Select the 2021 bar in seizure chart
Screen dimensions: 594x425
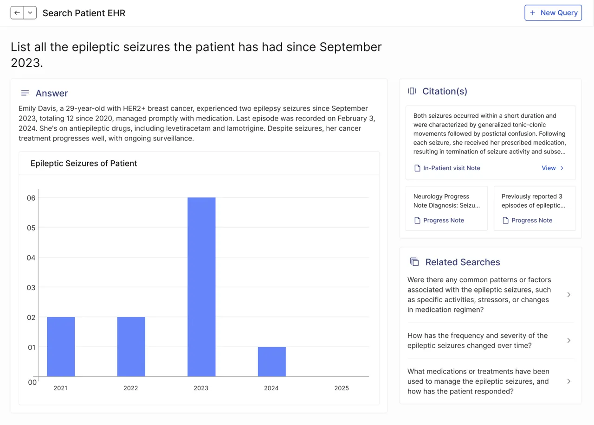[x=61, y=347]
